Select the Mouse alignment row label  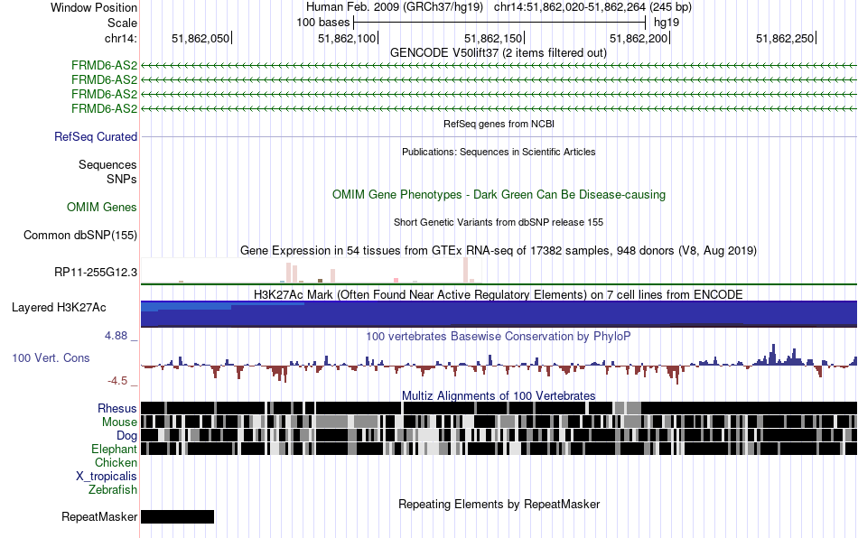[x=119, y=422]
